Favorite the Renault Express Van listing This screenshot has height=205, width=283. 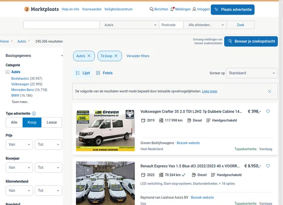[x=268, y=166]
